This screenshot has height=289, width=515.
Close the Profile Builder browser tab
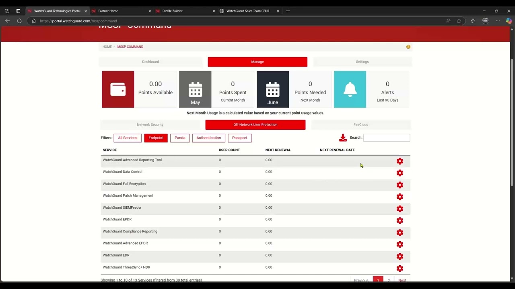(214, 11)
